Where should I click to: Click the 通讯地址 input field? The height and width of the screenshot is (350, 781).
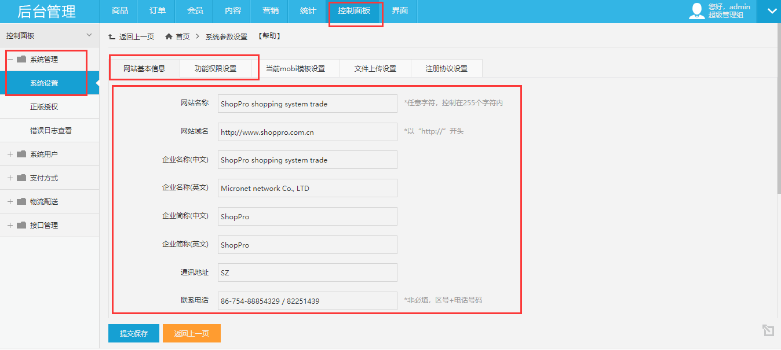tap(308, 272)
